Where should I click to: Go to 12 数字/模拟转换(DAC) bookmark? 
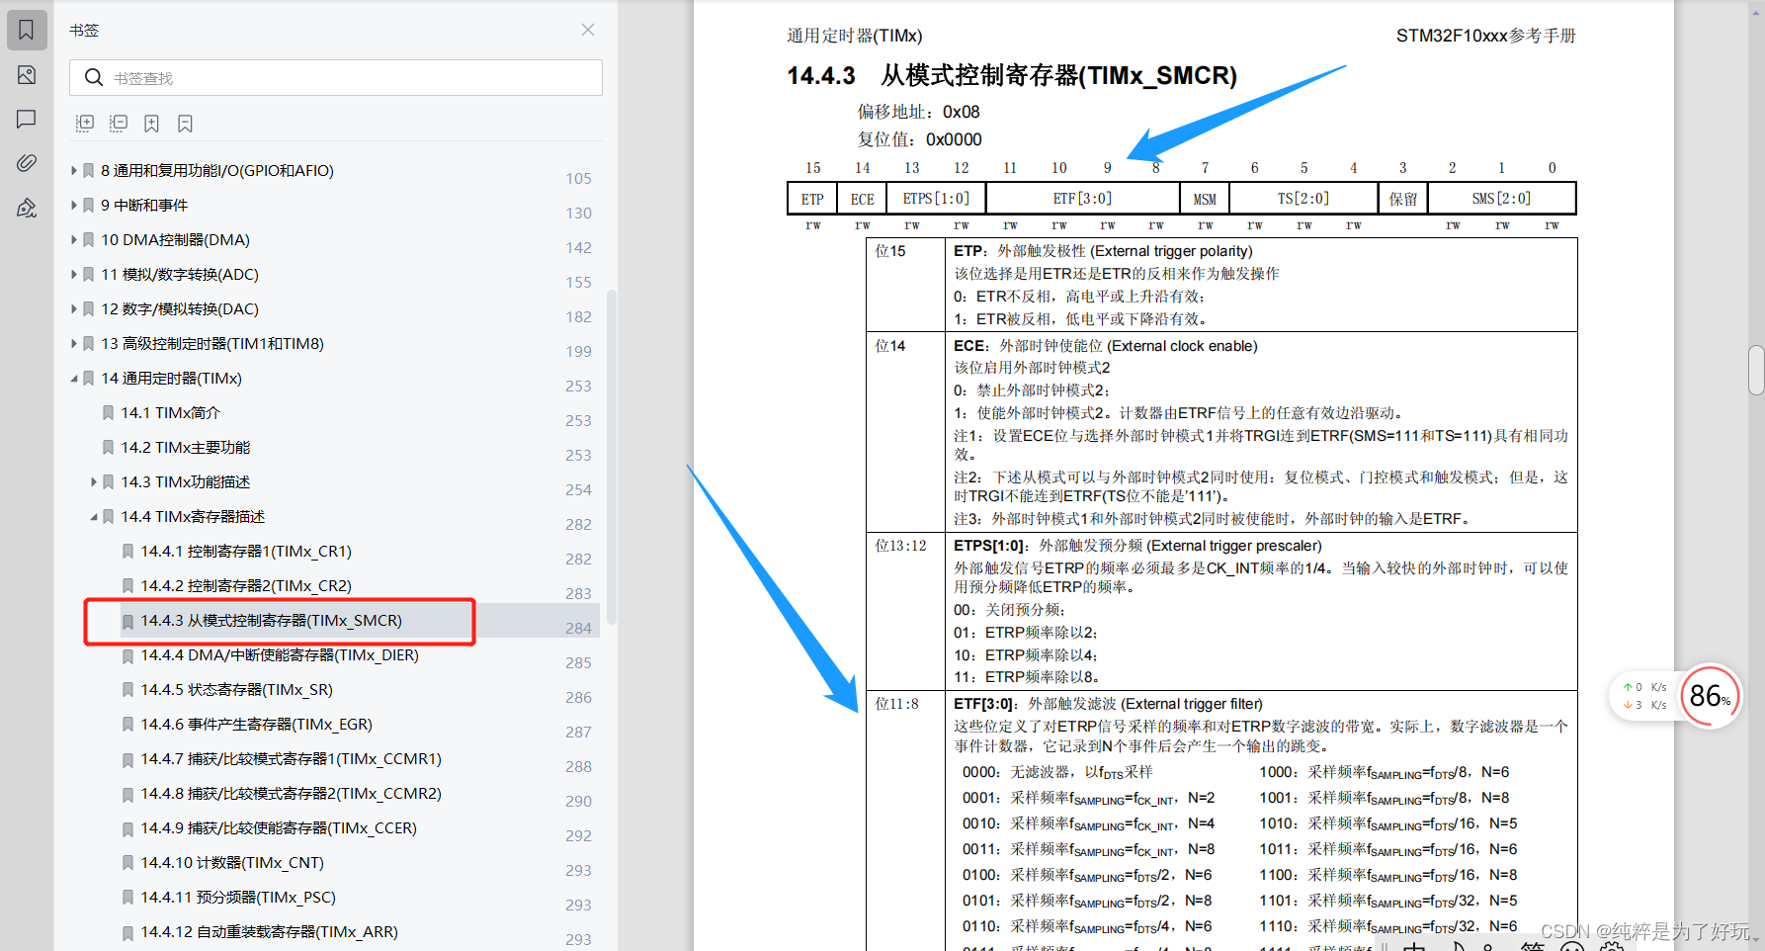[180, 308]
